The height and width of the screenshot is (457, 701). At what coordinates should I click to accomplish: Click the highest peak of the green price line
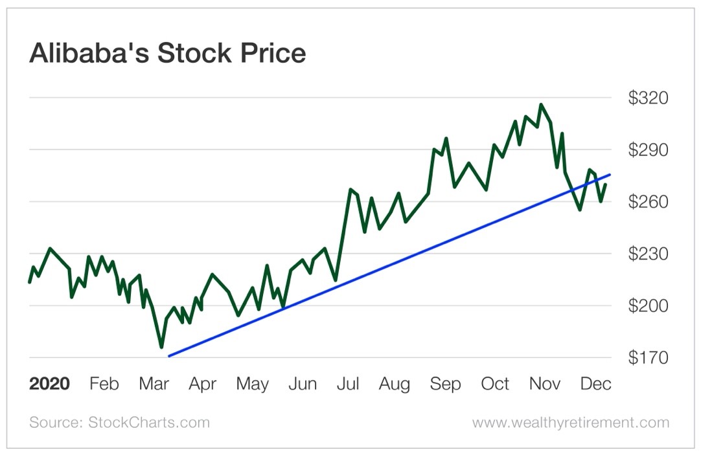(x=541, y=105)
